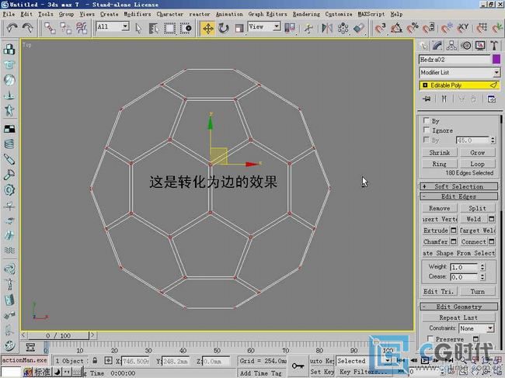Click the purple object color swatch
This screenshot has height=378, width=505.
496,59
